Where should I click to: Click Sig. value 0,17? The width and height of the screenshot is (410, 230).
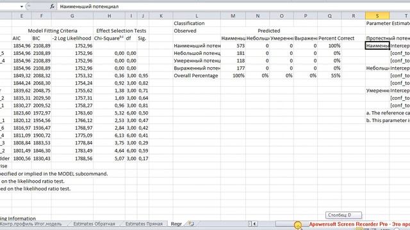(x=143, y=158)
